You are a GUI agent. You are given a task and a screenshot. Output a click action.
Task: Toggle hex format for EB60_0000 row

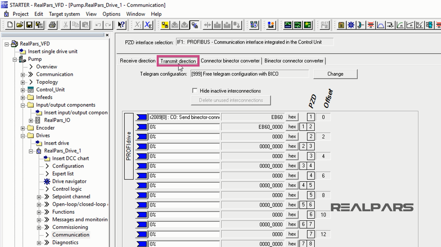(x=292, y=127)
